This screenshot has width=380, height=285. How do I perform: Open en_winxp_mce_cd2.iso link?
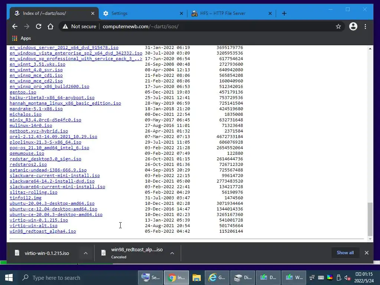point(36,81)
